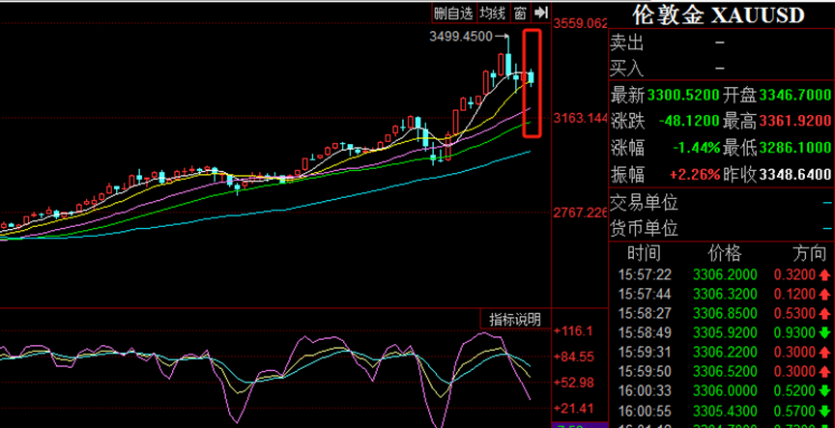Click the +21.41 indicator axis label
Image resolution: width=835 pixels, height=428 pixels.
pos(572,409)
